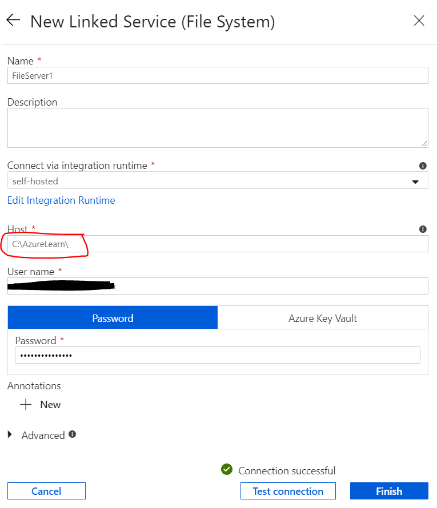Click inside the Description text area
The width and height of the screenshot is (437, 508).
click(218, 128)
